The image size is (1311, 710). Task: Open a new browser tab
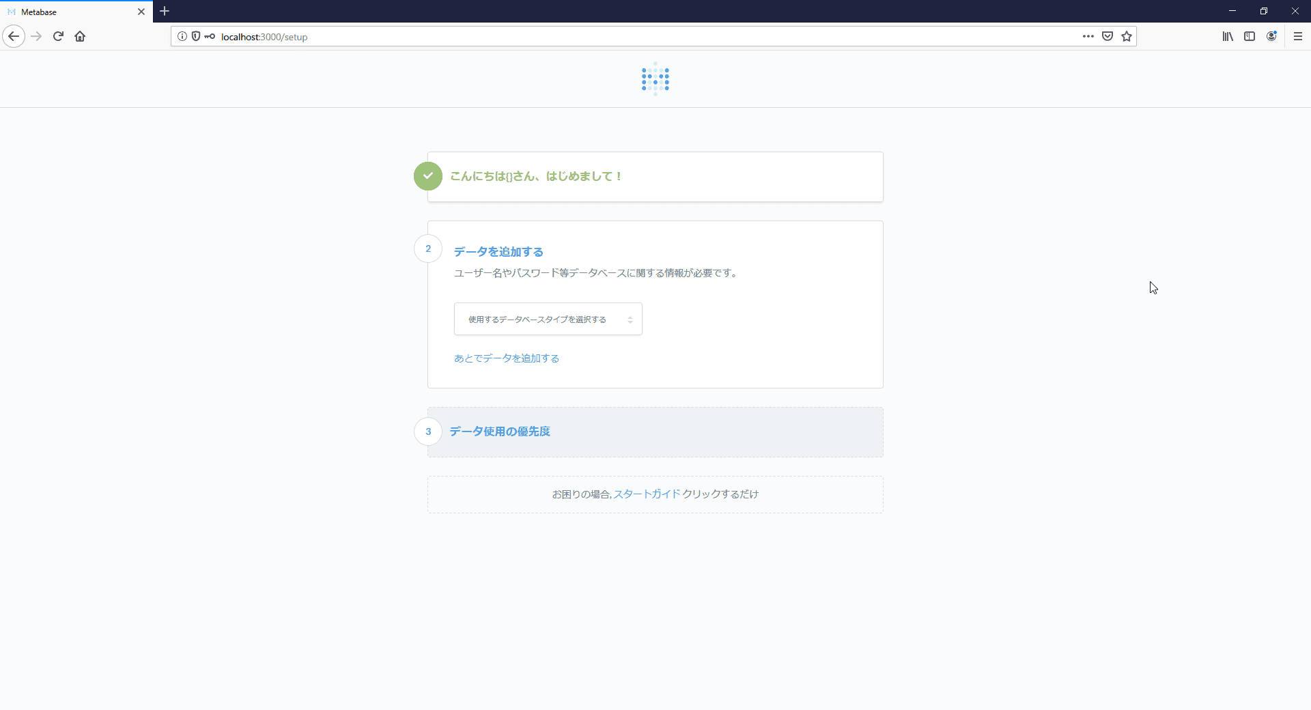165,11
